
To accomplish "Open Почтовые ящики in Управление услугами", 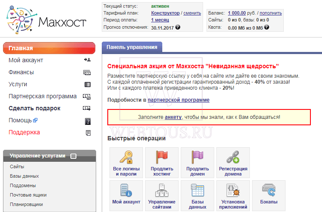I will click(x=28, y=195).
